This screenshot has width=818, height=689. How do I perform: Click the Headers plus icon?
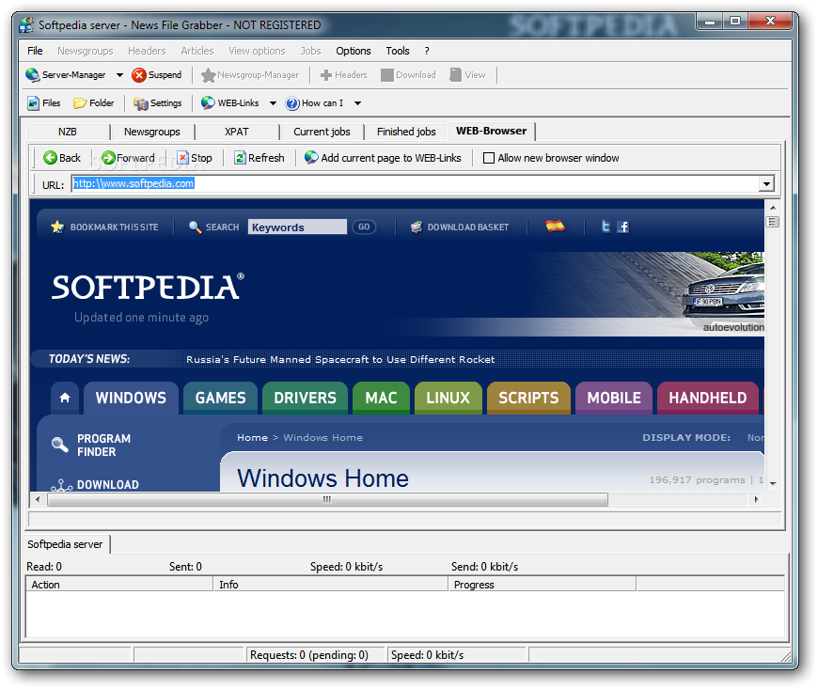pos(326,75)
